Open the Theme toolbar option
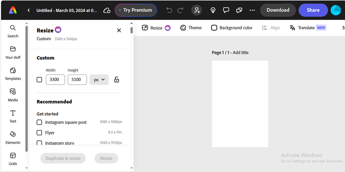Viewport: 345px width, 172px height. pos(191,28)
